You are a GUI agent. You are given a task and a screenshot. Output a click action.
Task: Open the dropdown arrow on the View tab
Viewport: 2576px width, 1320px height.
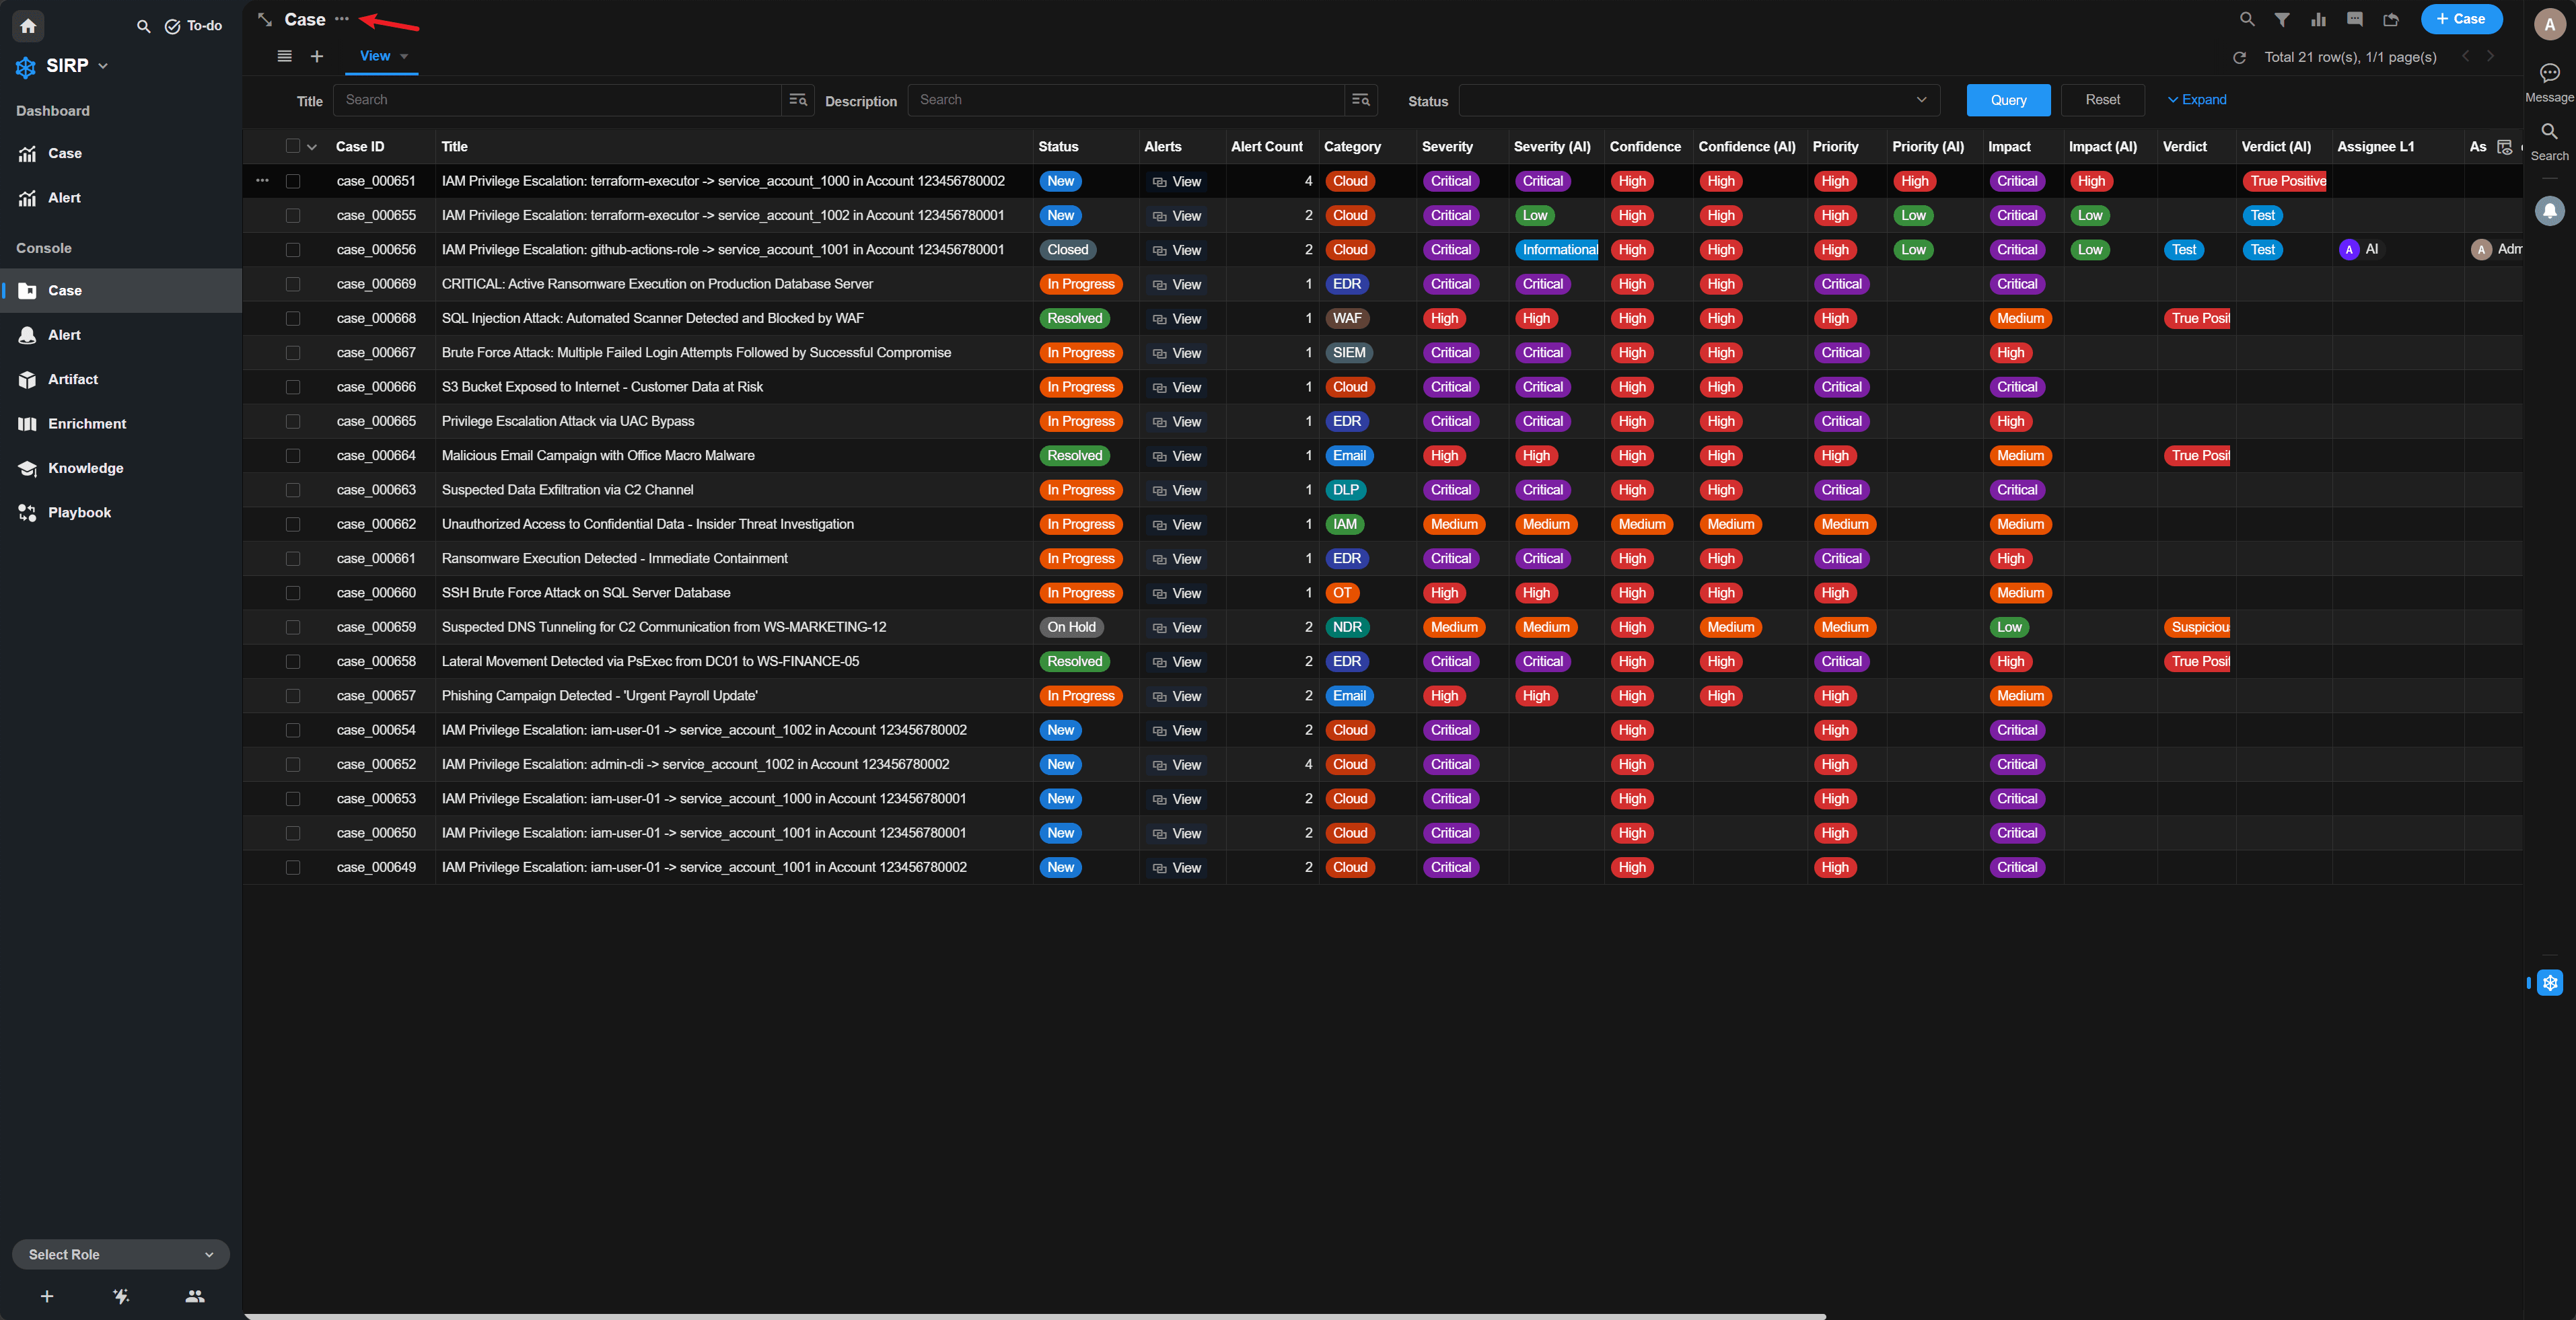[x=404, y=57]
